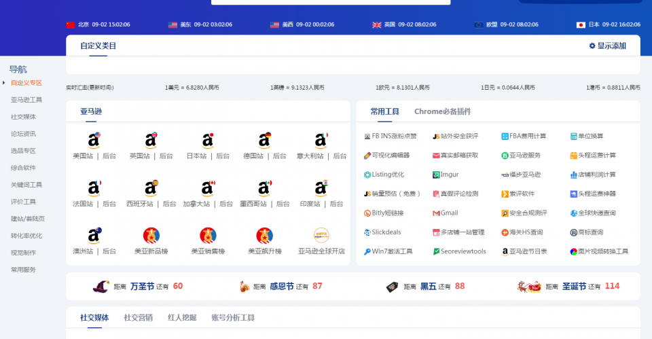
Task: Switch to the 红人挖掘 tab
Action: click(182, 318)
